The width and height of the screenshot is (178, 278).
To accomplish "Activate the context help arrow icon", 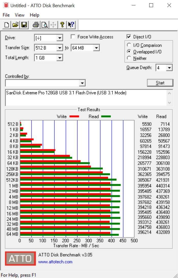I will [x=71, y=25].
